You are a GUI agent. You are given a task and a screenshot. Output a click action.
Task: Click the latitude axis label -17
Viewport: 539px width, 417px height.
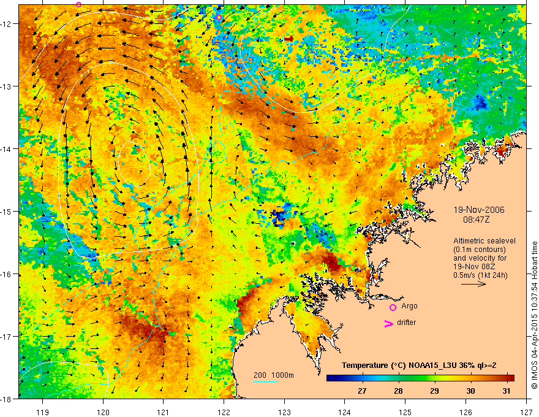point(6,337)
